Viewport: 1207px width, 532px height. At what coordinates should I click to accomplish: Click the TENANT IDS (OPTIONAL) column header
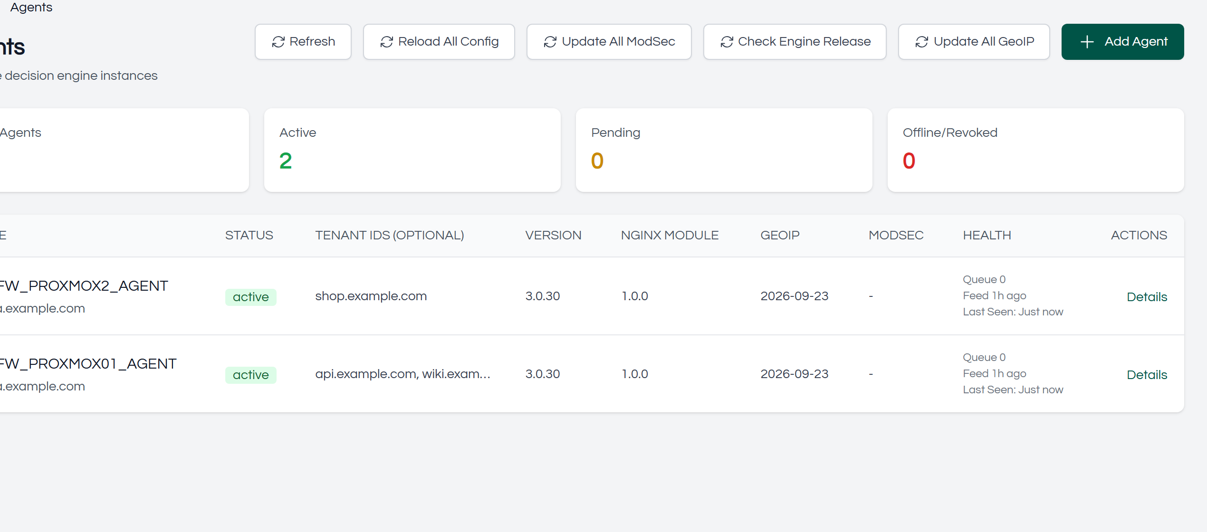click(390, 235)
